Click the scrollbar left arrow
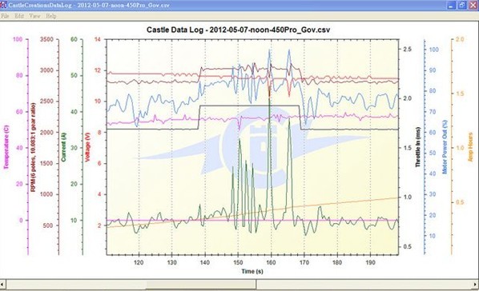The width and height of the screenshot is (479, 291). coord(2,285)
